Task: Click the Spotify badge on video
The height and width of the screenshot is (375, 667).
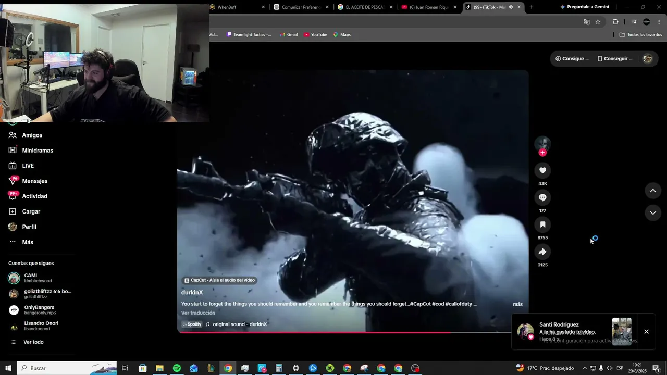Action: click(x=192, y=324)
